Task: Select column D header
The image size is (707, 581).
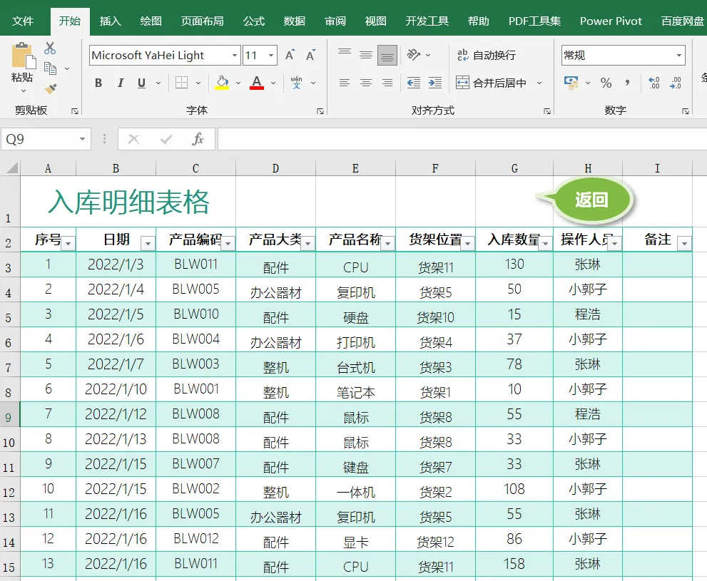Action: [x=275, y=168]
